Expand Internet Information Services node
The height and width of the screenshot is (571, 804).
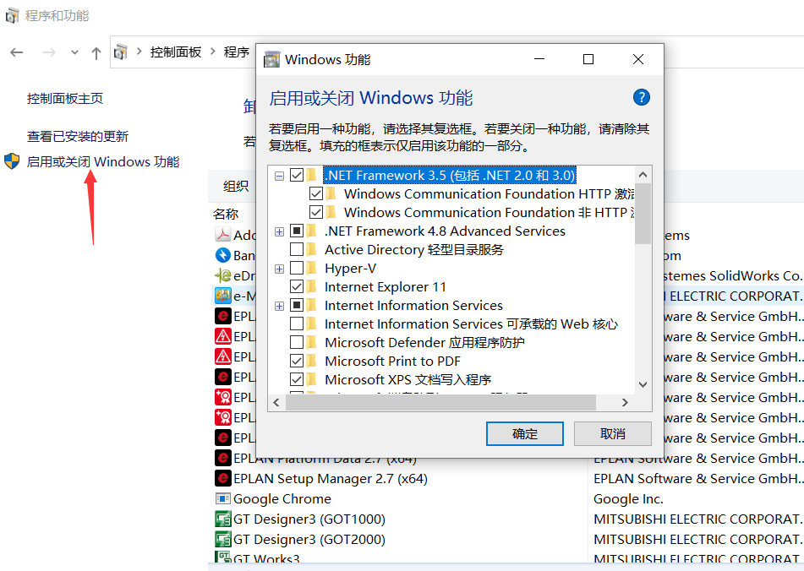(279, 306)
